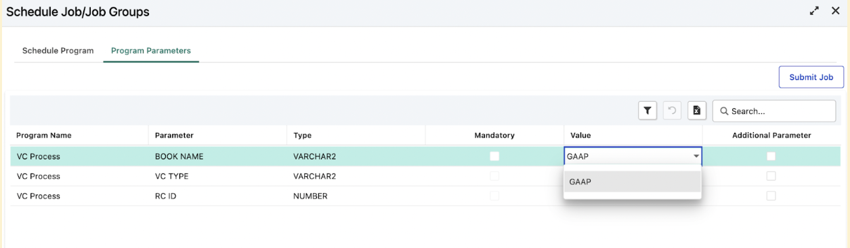Choose GAAP from the dropdown list
Image resolution: width=850 pixels, height=248 pixels.
pos(633,182)
